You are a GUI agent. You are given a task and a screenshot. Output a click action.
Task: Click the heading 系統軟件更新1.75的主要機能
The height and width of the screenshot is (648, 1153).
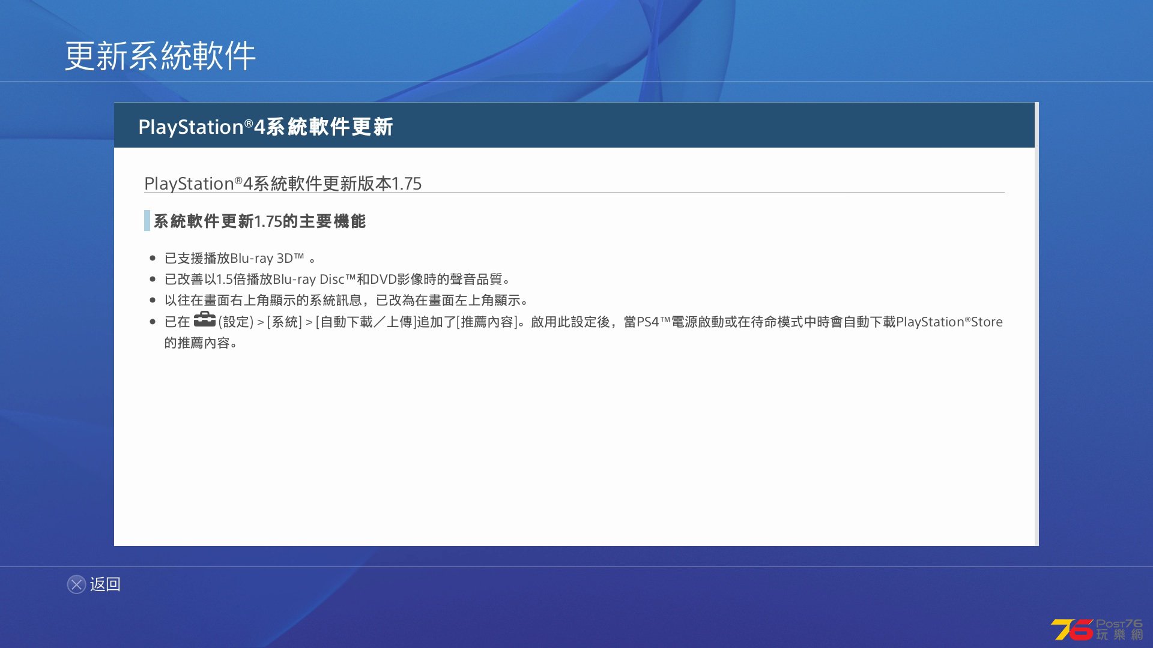point(259,221)
